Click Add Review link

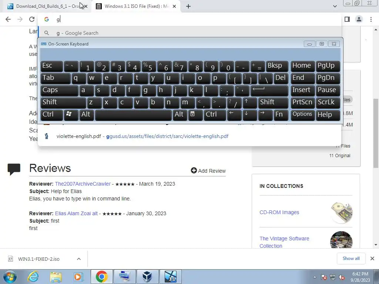208,171
